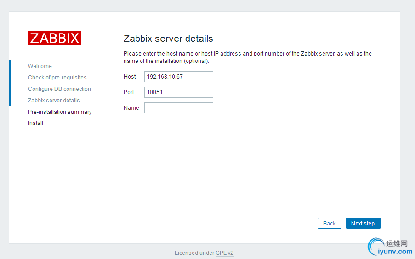Click the Next step button
The image size is (415, 259).
(x=363, y=223)
